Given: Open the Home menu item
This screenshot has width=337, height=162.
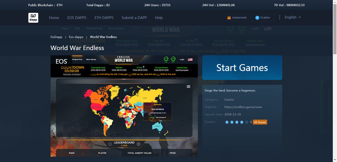Looking at the screenshot, I should coord(54,18).
